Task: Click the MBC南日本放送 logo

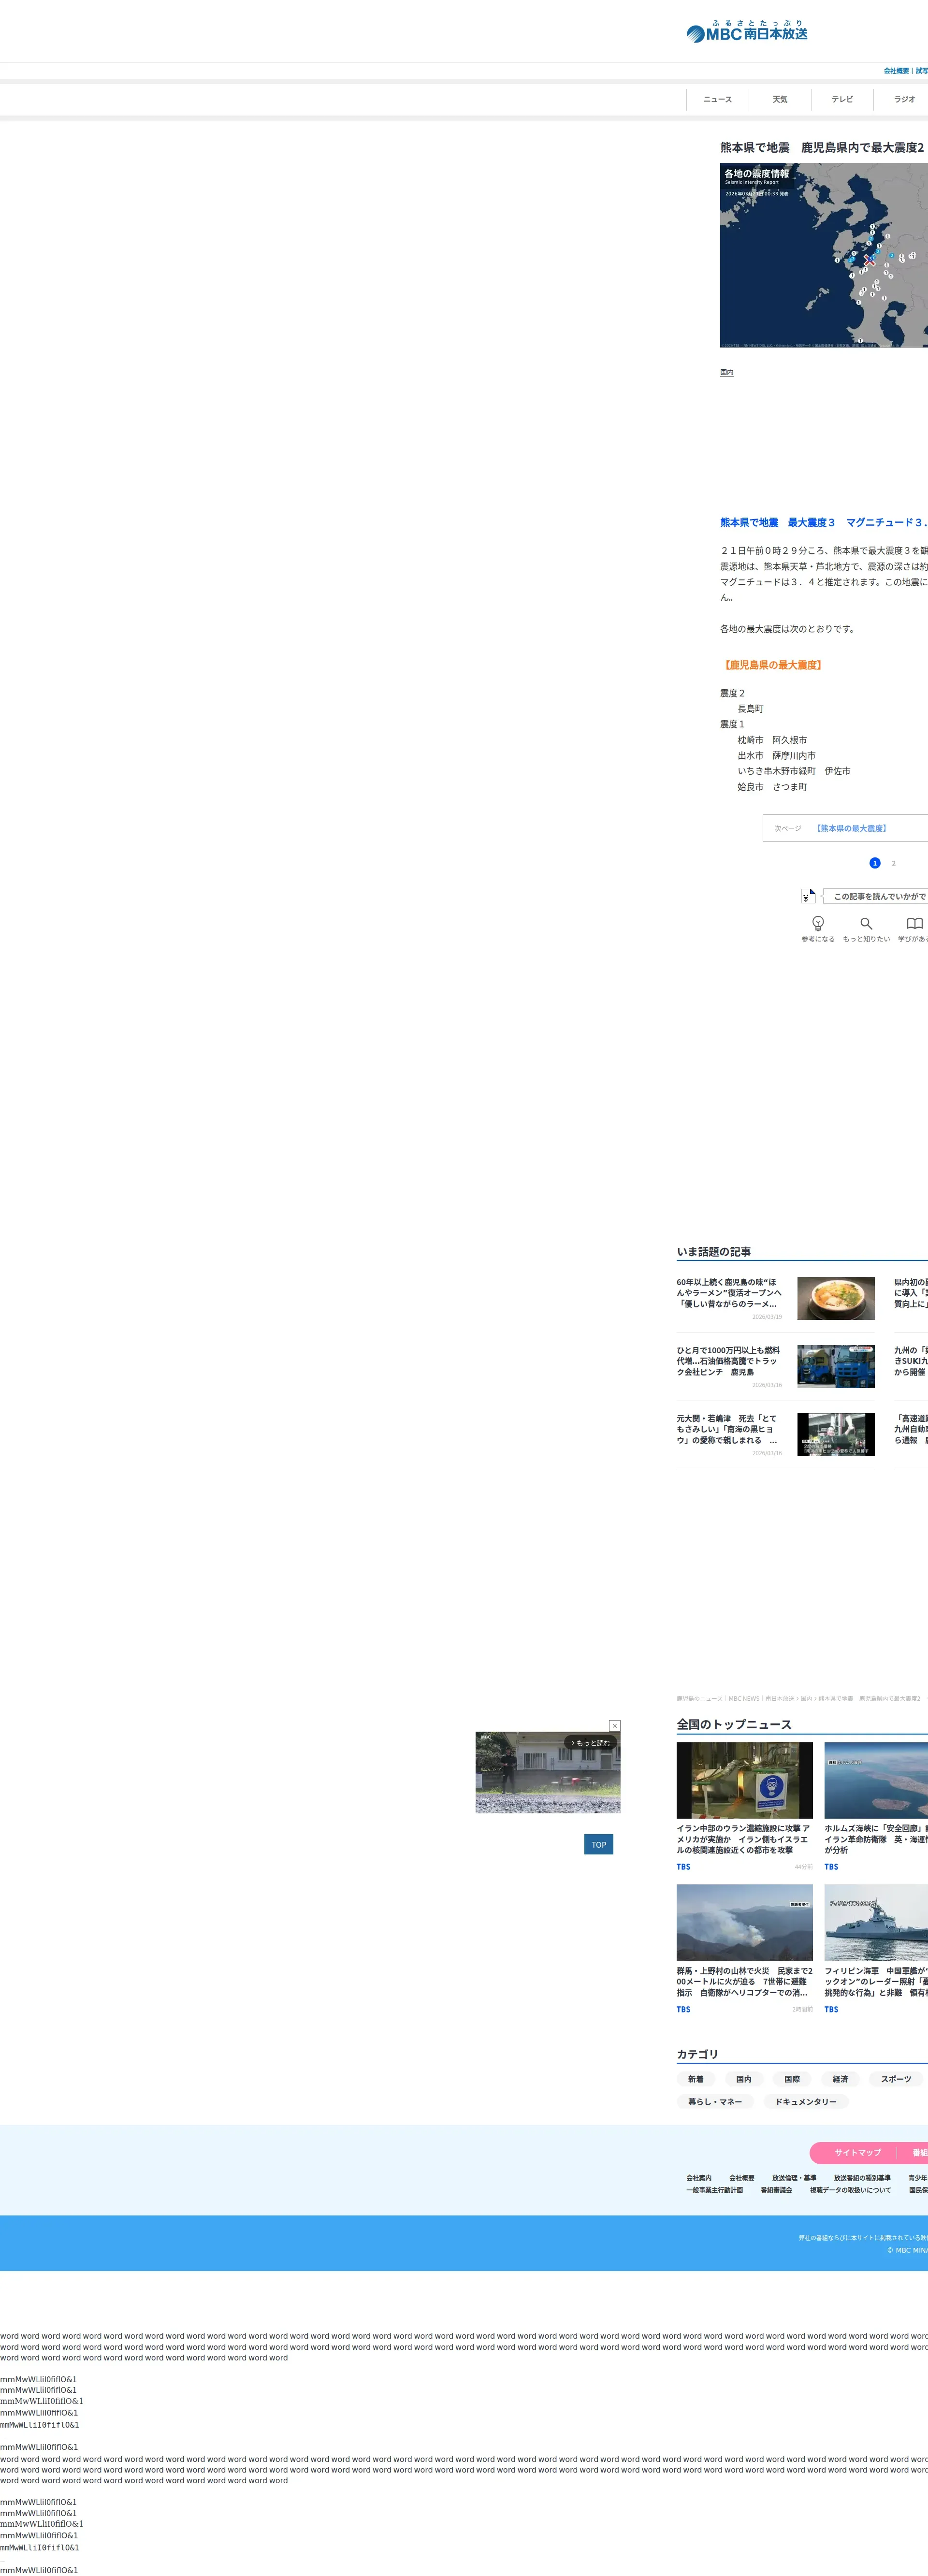Action: [747, 32]
